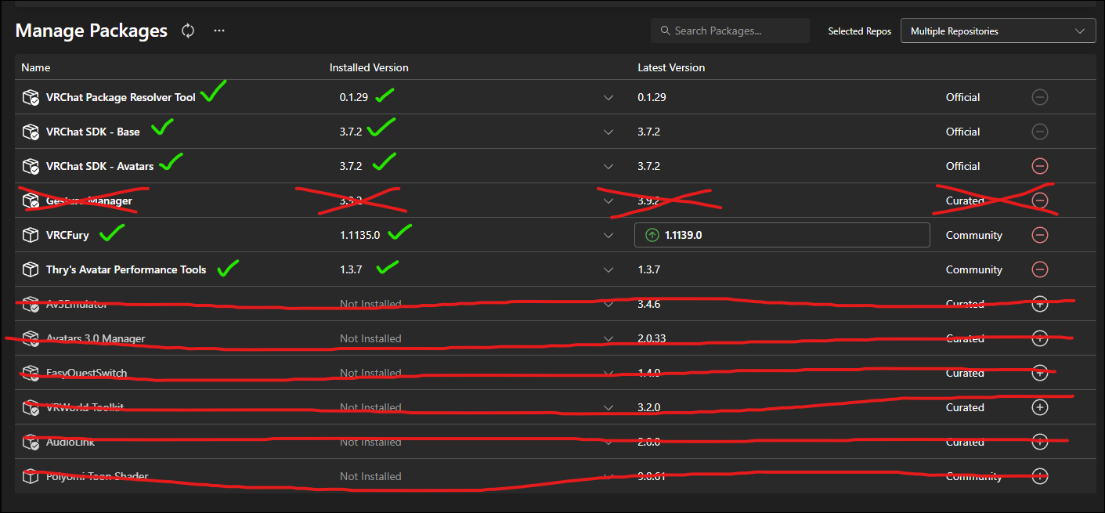Add the AudioLink package
Screen dimensions: 1105x513
point(1039,442)
